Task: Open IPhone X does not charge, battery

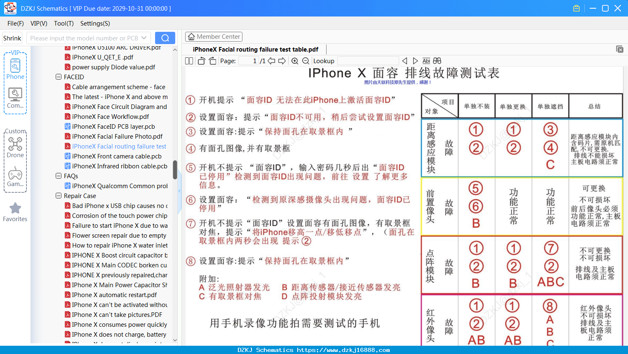Action: pyautogui.click(x=115, y=335)
